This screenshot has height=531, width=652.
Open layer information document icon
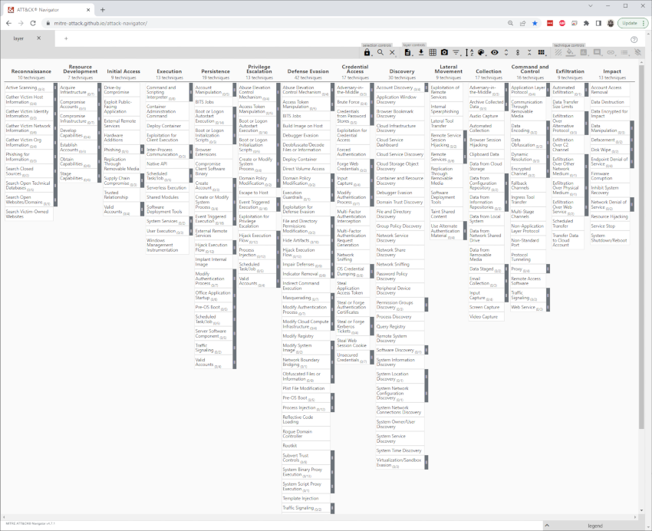(408, 52)
